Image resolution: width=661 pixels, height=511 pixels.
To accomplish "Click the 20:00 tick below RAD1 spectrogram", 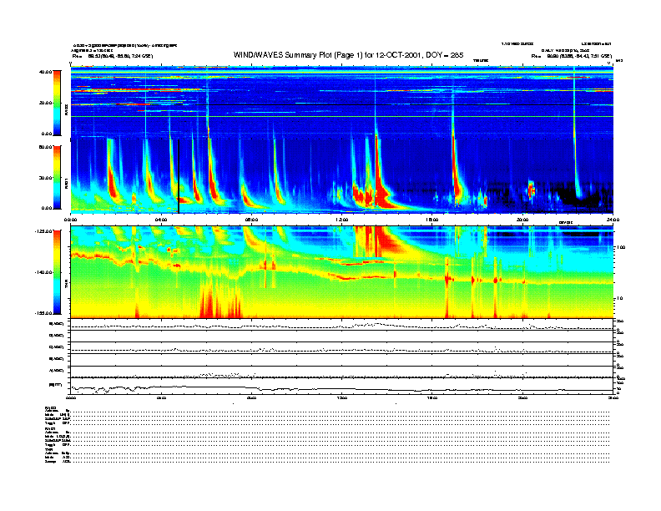I will click(522, 220).
